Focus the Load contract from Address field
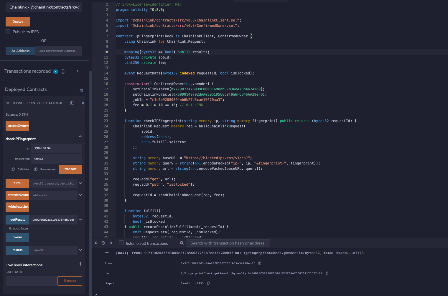 [59, 51]
